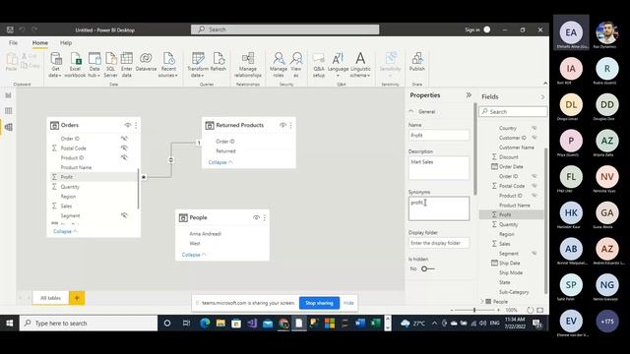The height and width of the screenshot is (354, 630).
Task: Click the Fields search box
Action: pos(513,111)
